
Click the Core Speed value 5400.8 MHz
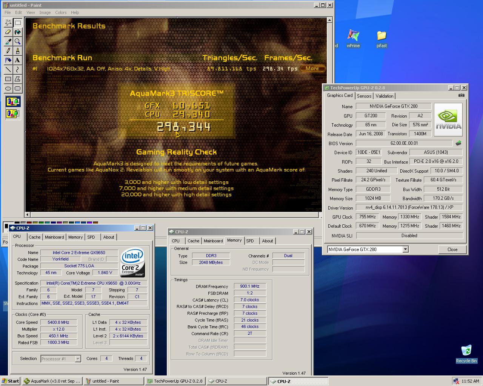58,322
